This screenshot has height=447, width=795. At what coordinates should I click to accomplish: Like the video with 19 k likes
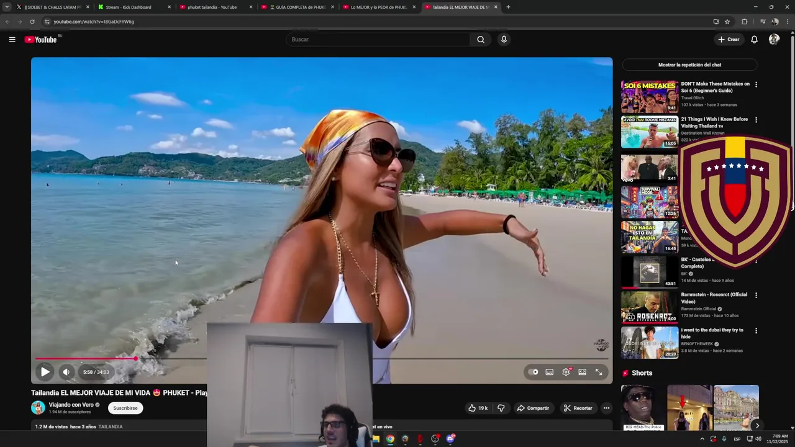click(478, 408)
